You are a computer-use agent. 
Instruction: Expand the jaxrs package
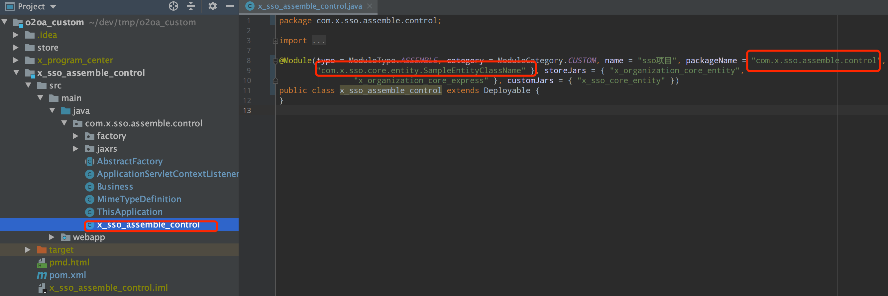[76, 149]
